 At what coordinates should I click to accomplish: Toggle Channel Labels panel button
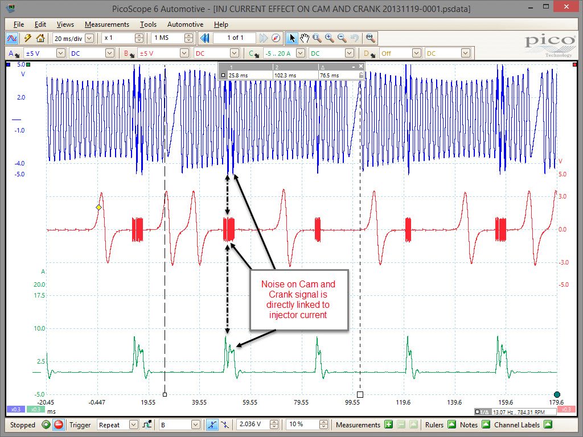548,424
